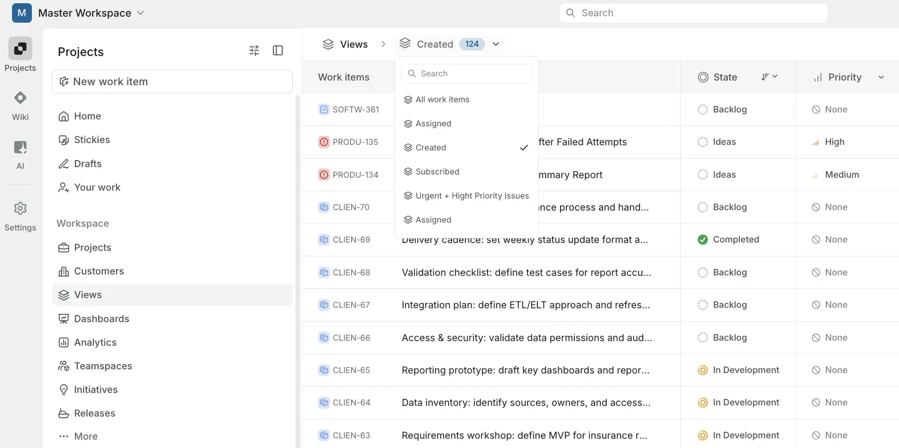Open Priority column dropdown chevron
Image resolution: width=899 pixels, height=448 pixels.
pos(881,77)
